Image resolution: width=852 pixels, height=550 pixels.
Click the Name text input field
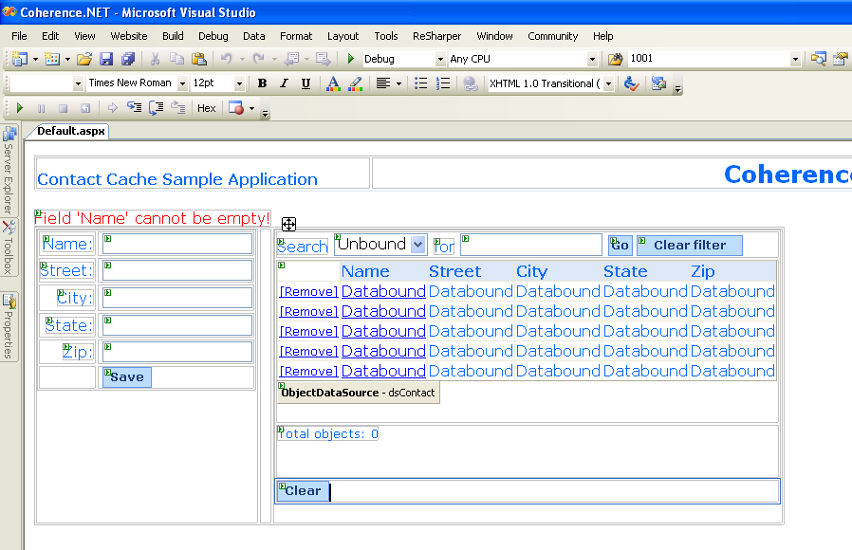177,244
